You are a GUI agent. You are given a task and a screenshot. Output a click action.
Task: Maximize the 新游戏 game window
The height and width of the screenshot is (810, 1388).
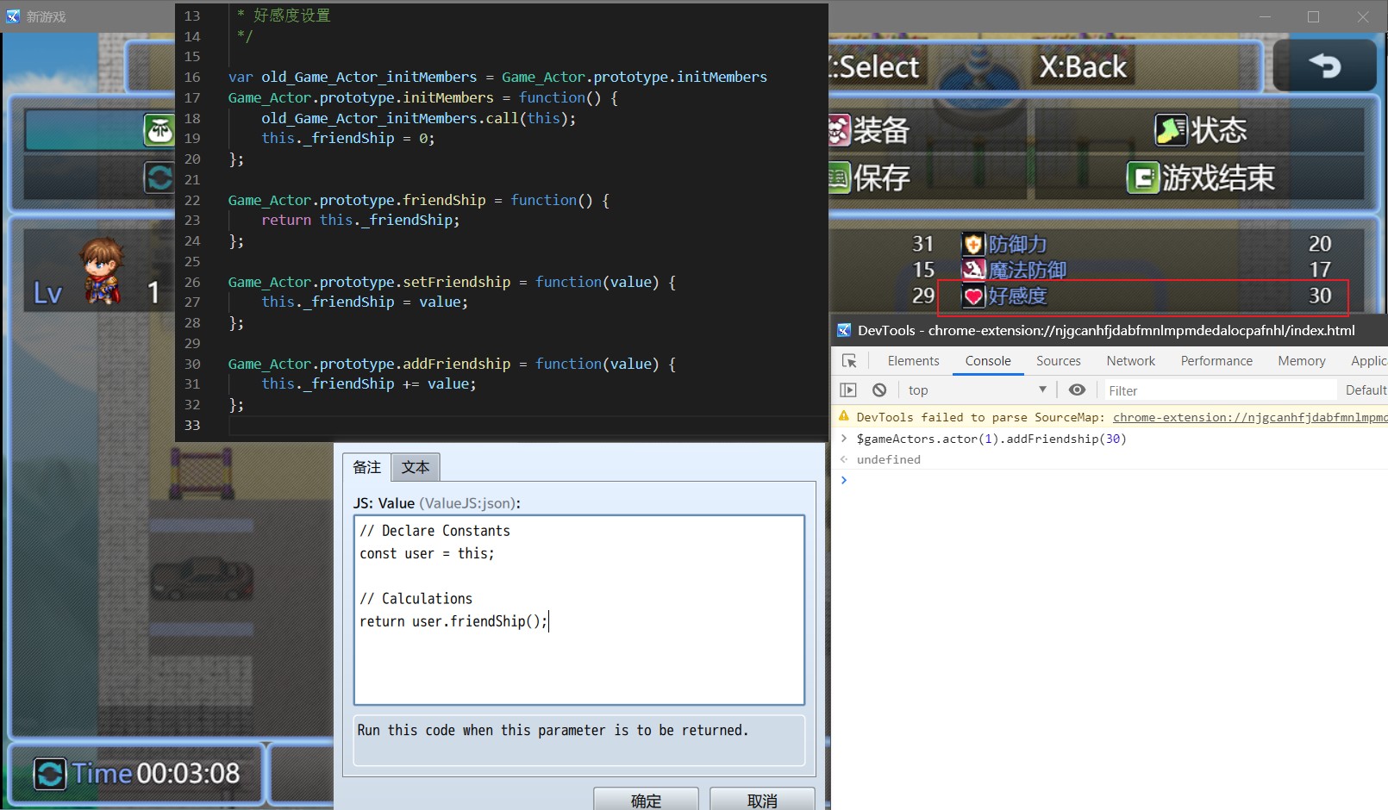1313,16
